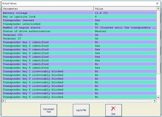Select the Key in ignition lock row
This screenshot has height=117, width=162.
click(x=79, y=17)
